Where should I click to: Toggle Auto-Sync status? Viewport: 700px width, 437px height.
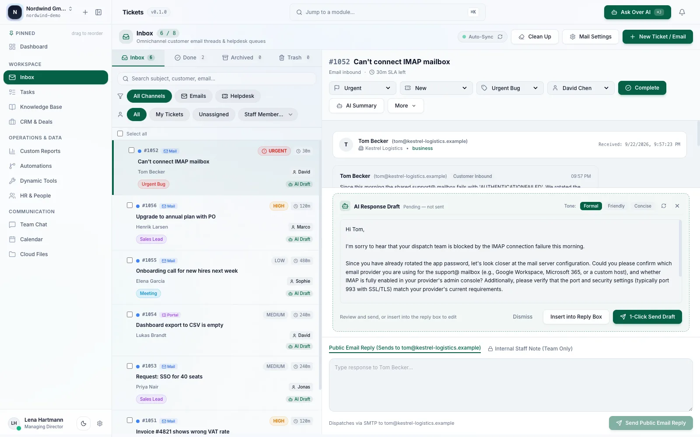(483, 37)
